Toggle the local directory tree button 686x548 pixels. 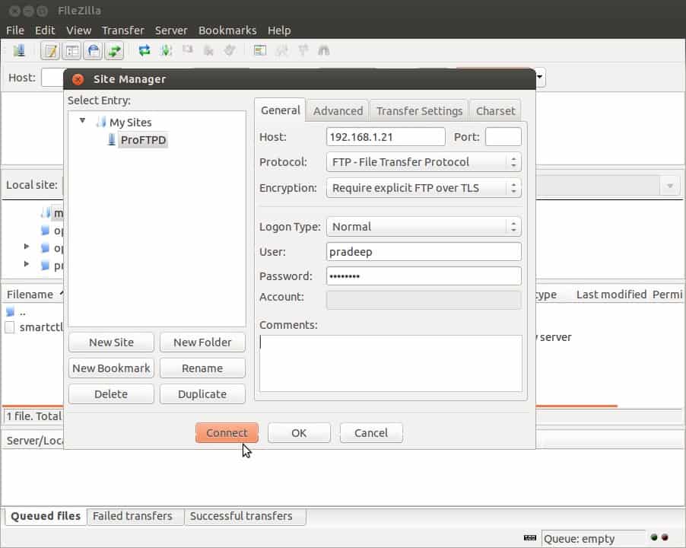[71, 51]
